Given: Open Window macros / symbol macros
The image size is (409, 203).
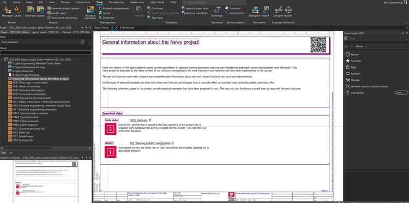Looking at the screenshot, I should [367, 86].
